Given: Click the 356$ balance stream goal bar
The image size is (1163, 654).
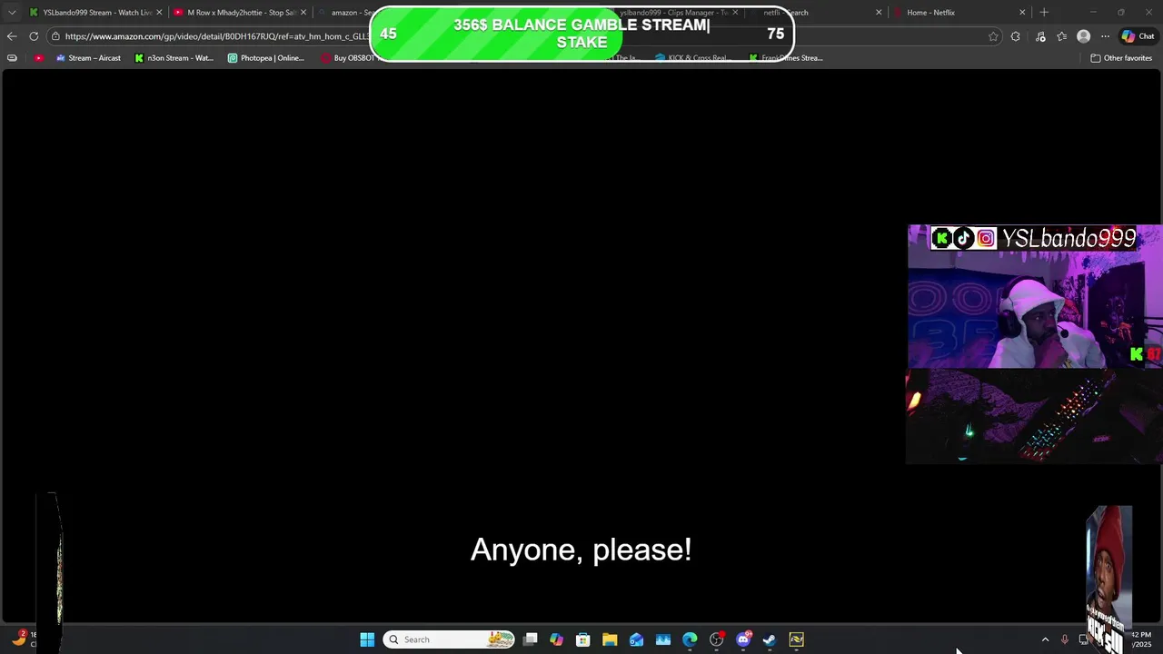Looking at the screenshot, I should pos(581,34).
